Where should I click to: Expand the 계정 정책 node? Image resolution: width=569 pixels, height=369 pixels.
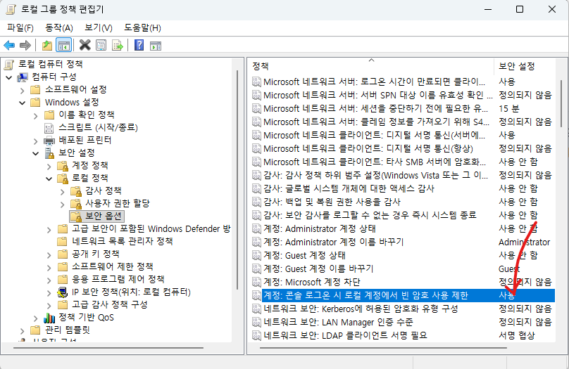49,166
